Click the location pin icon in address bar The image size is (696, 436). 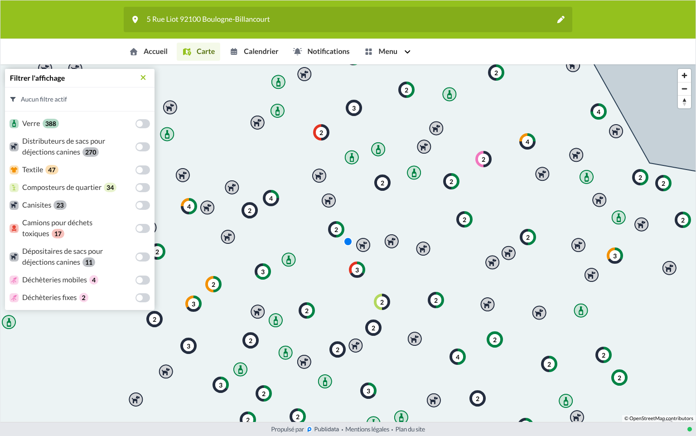point(135,19)
